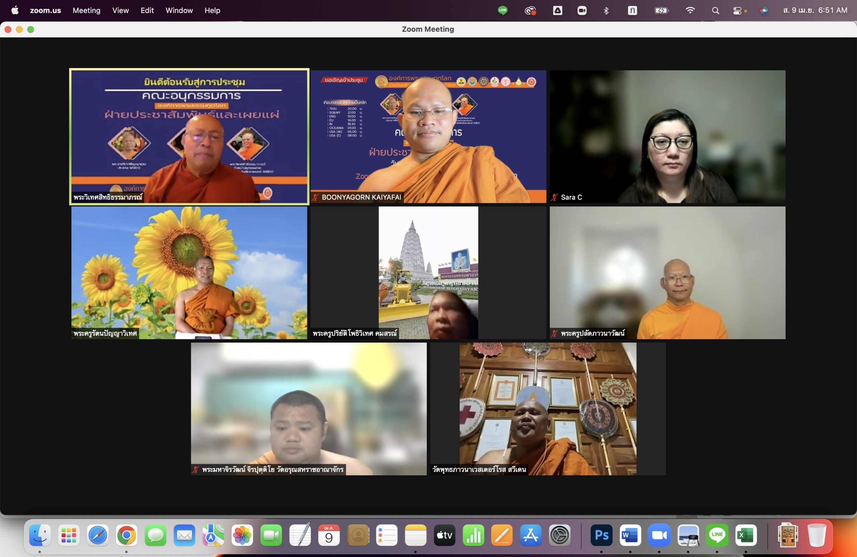Open the View menu
This screenshot has height=557, width=857.
pyautogui.click(x=120, y=10)
